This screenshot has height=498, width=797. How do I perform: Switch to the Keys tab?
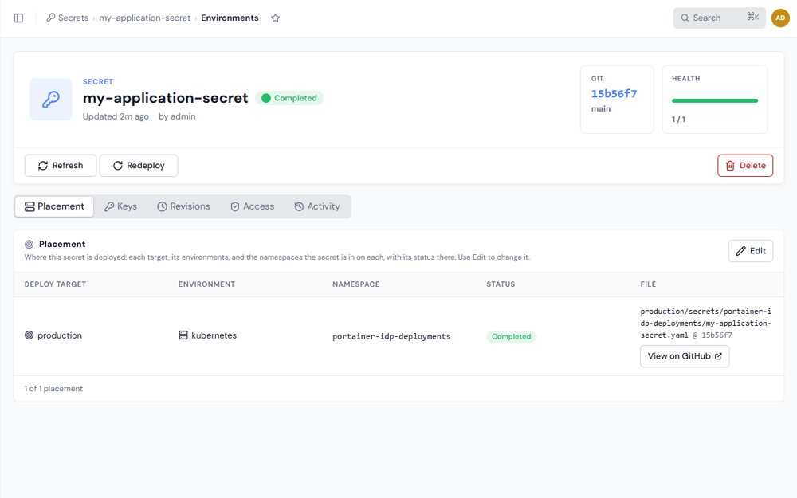(x=120, y=206)
